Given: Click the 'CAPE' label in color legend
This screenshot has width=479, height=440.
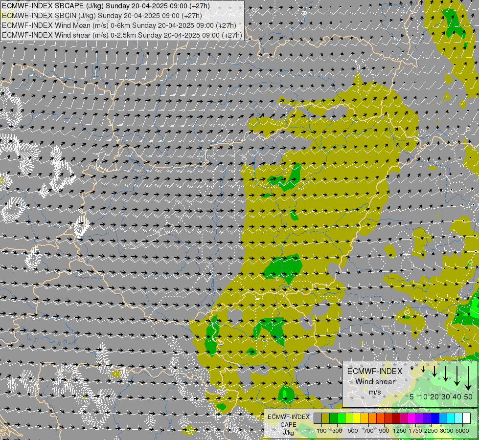Looking at the screenshot, I should tap(288, 425).
